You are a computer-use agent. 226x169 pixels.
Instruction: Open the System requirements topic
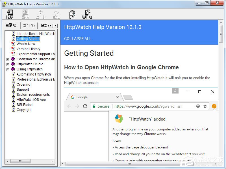click(33, 94)
